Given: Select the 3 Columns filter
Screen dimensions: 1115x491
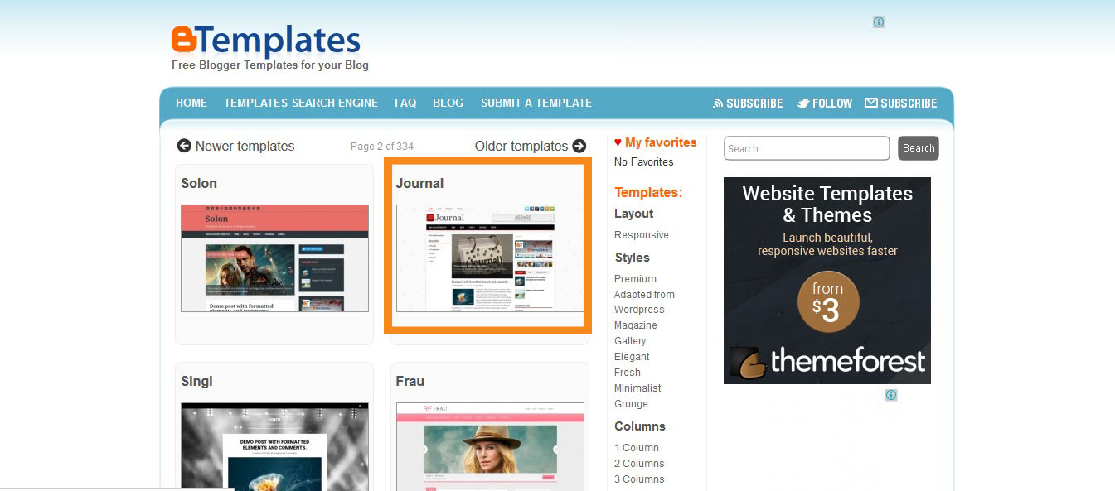Looking at the screenshot, I should coord(639,479).
